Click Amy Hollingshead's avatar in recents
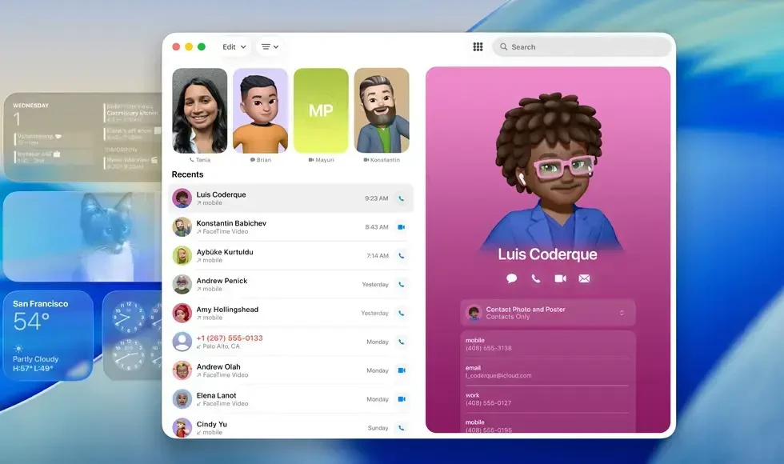The image size is (784, 464). click(x=182, y=313)
